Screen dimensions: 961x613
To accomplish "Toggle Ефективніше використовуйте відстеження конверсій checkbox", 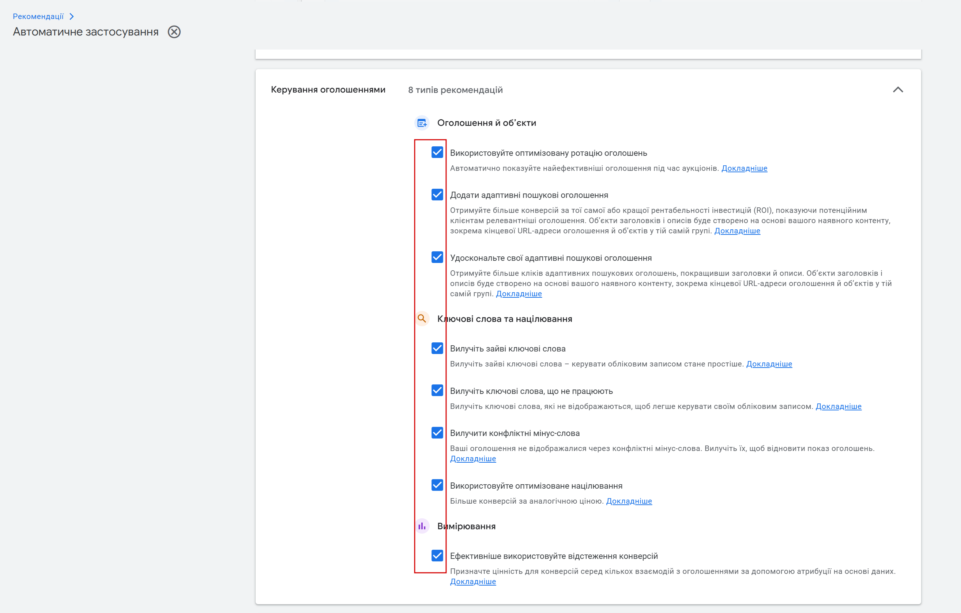I will (437, 556).
